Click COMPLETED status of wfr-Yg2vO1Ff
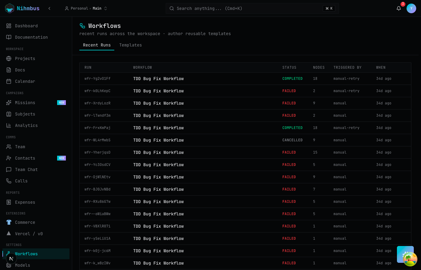The width and height of the screenshot is (421, 270). pyautogui.click(x=292, y=79)
